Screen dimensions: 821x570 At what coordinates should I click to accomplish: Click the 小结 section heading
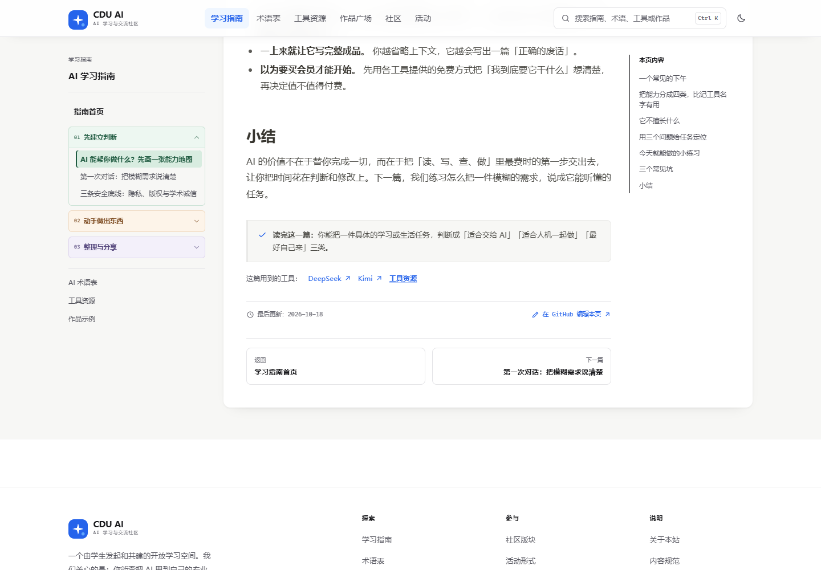tap(261, 137)
